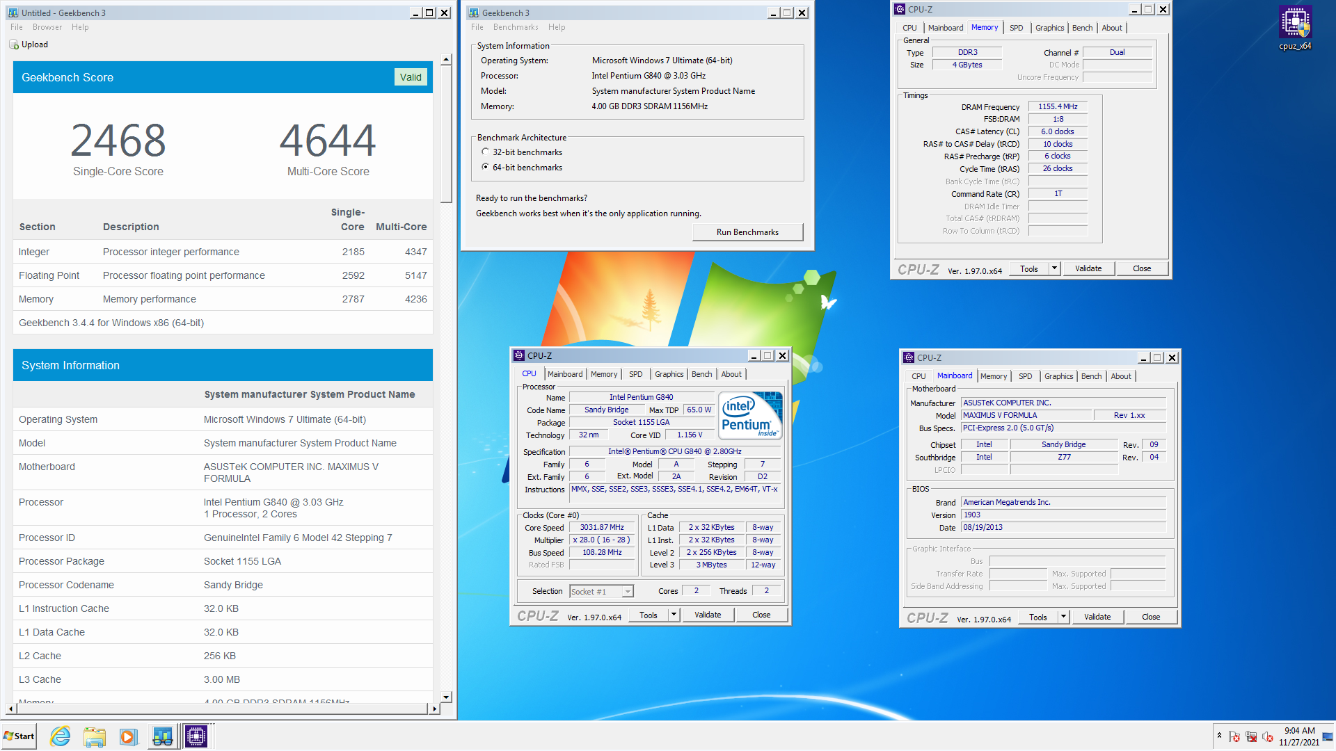This screenshot has width=1336, height=751.
Task: Click the Run Benchmarks button
Action: (747, 232)
